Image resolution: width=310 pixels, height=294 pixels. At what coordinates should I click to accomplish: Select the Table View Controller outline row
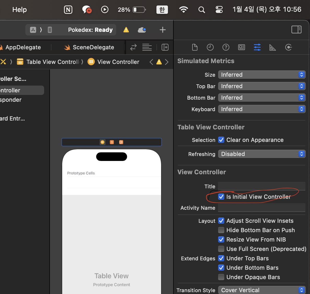22,90
